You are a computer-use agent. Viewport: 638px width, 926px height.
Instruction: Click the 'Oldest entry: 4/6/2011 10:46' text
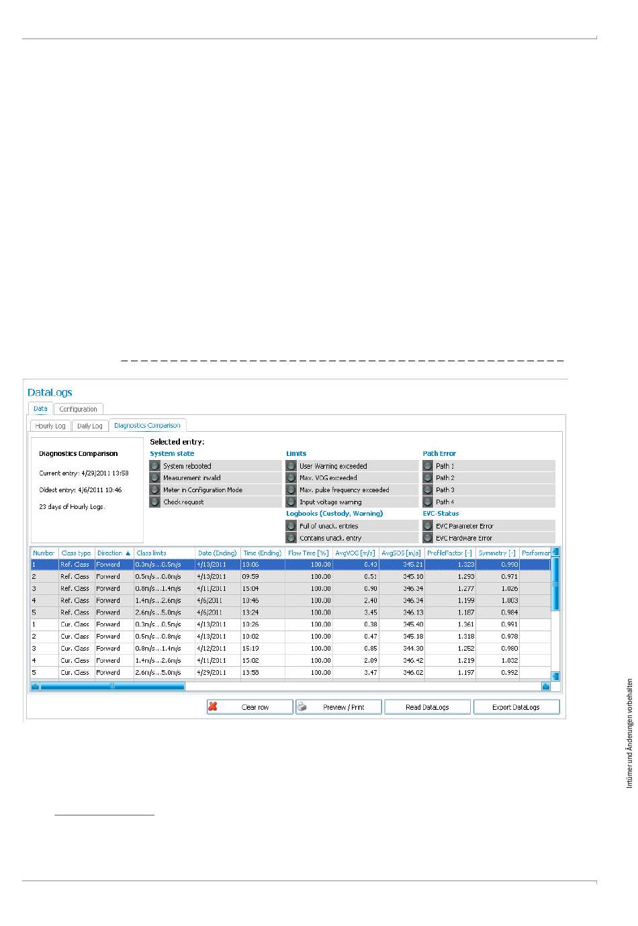click(81, 490)
